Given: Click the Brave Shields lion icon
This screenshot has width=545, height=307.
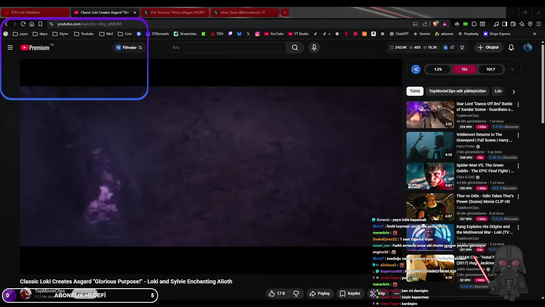Looking at the screenshot, I should tap(435, 24).
